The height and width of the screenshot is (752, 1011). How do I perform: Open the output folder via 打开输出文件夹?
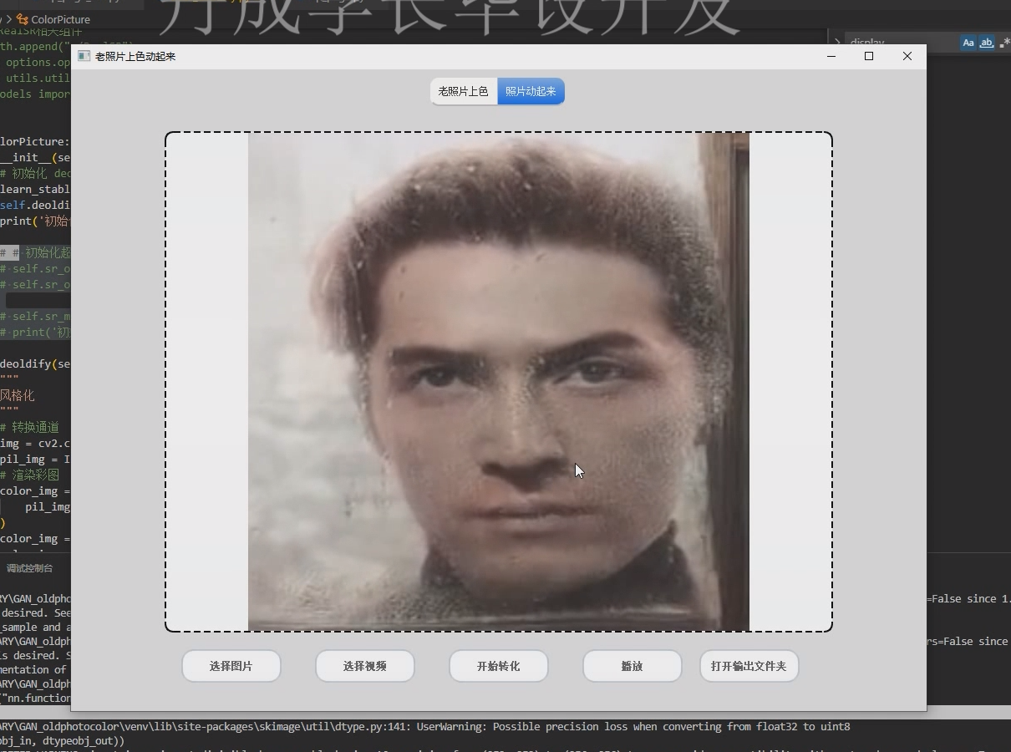749,666
